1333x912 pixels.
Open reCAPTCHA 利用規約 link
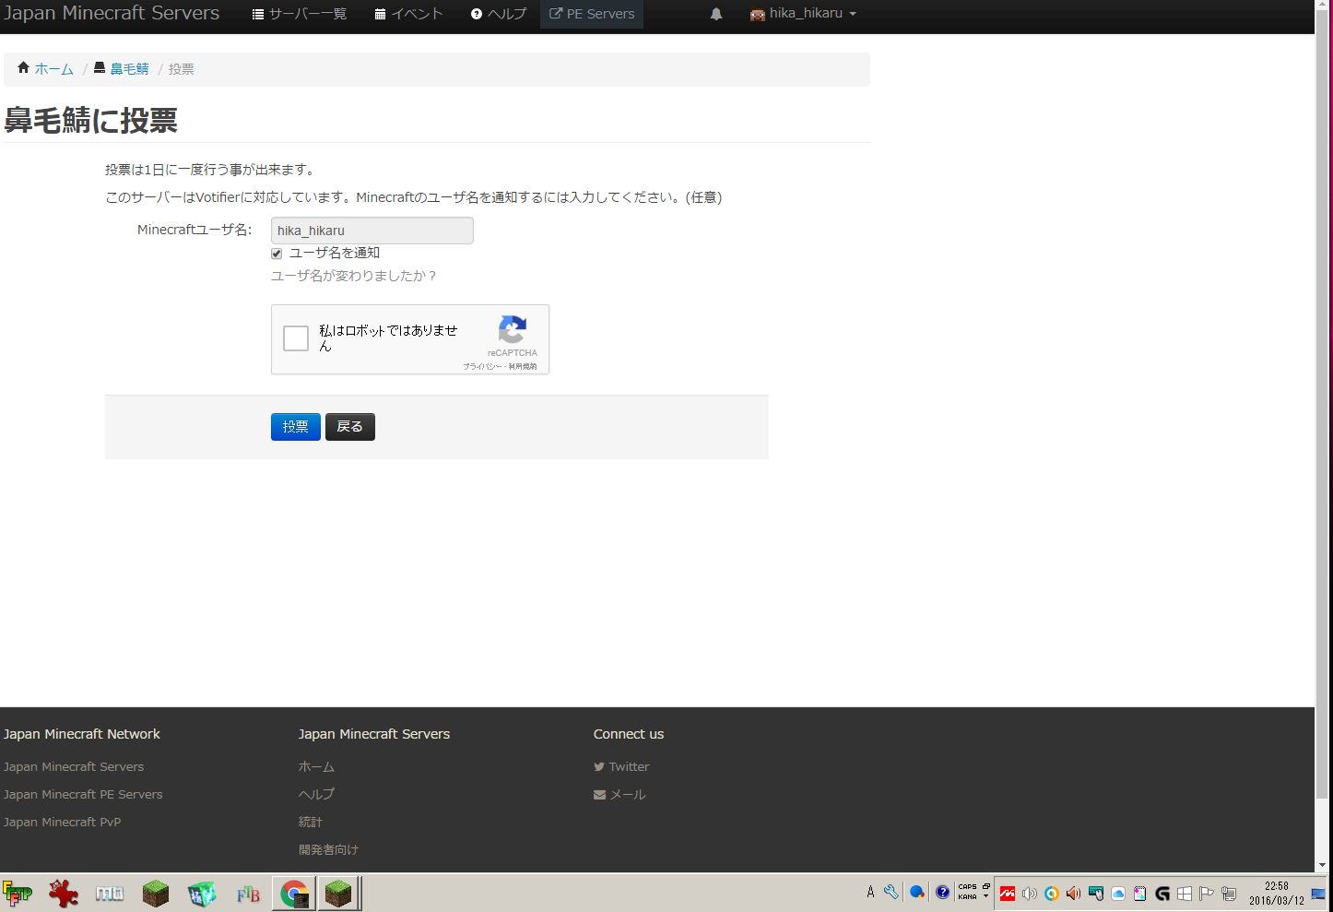[x=523, y=367]
